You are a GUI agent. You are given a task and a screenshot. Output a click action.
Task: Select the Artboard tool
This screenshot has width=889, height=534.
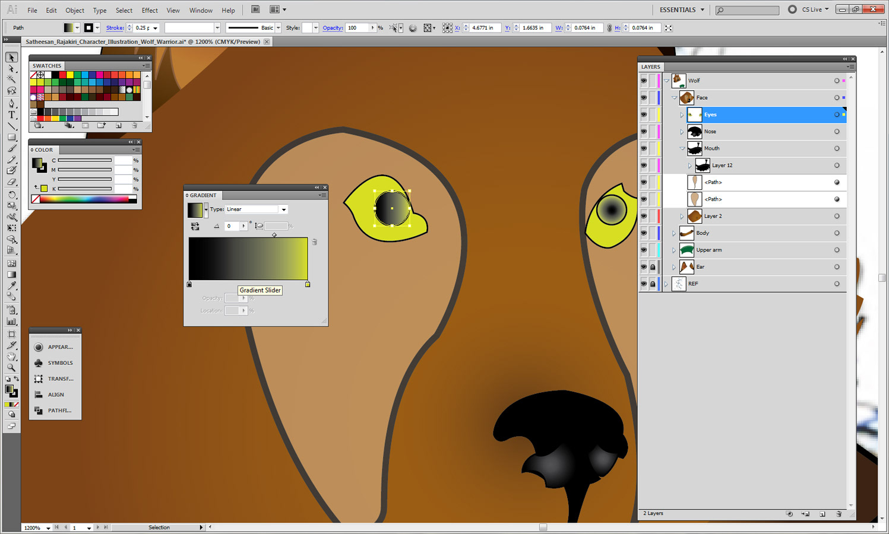(x=11, y=333)
